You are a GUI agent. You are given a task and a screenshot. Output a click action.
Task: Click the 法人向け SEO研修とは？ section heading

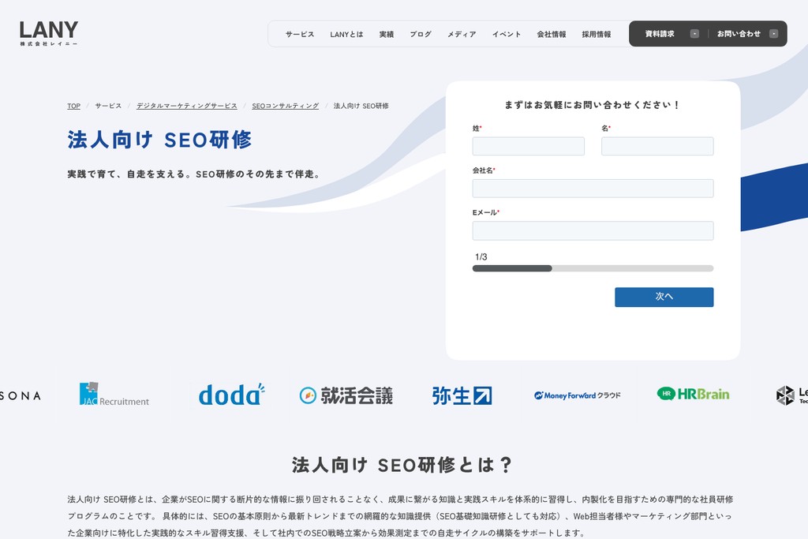point(402,464)
